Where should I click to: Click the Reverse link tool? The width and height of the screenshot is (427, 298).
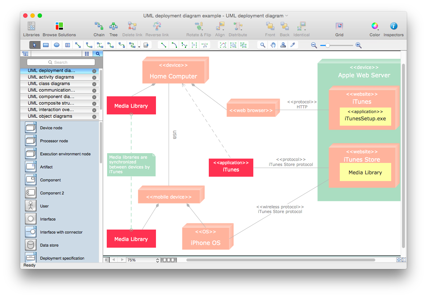[x=157, y=29]
